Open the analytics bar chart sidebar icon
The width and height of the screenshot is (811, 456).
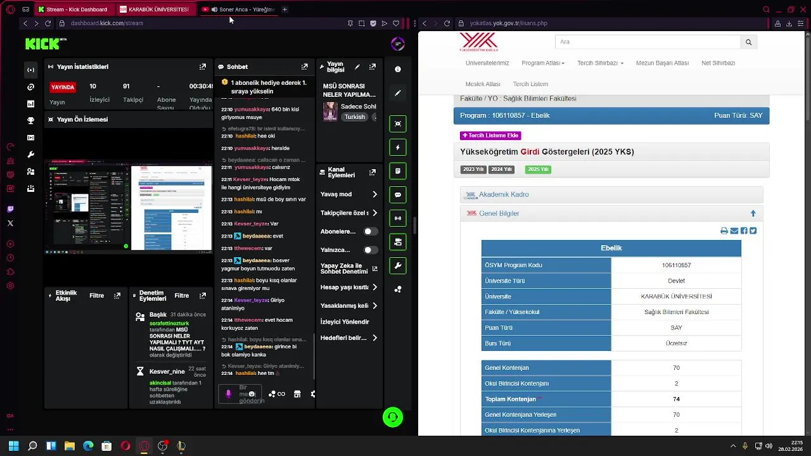coord(30,104)
